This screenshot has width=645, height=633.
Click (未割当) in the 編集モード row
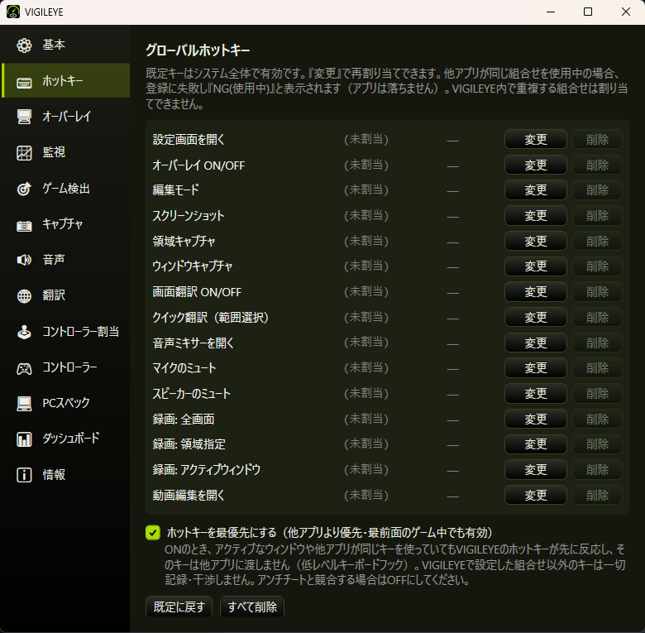pyautogui.click(x=366, y=190)
